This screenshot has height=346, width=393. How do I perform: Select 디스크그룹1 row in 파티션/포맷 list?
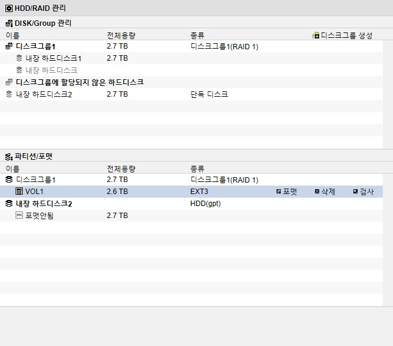191,180
